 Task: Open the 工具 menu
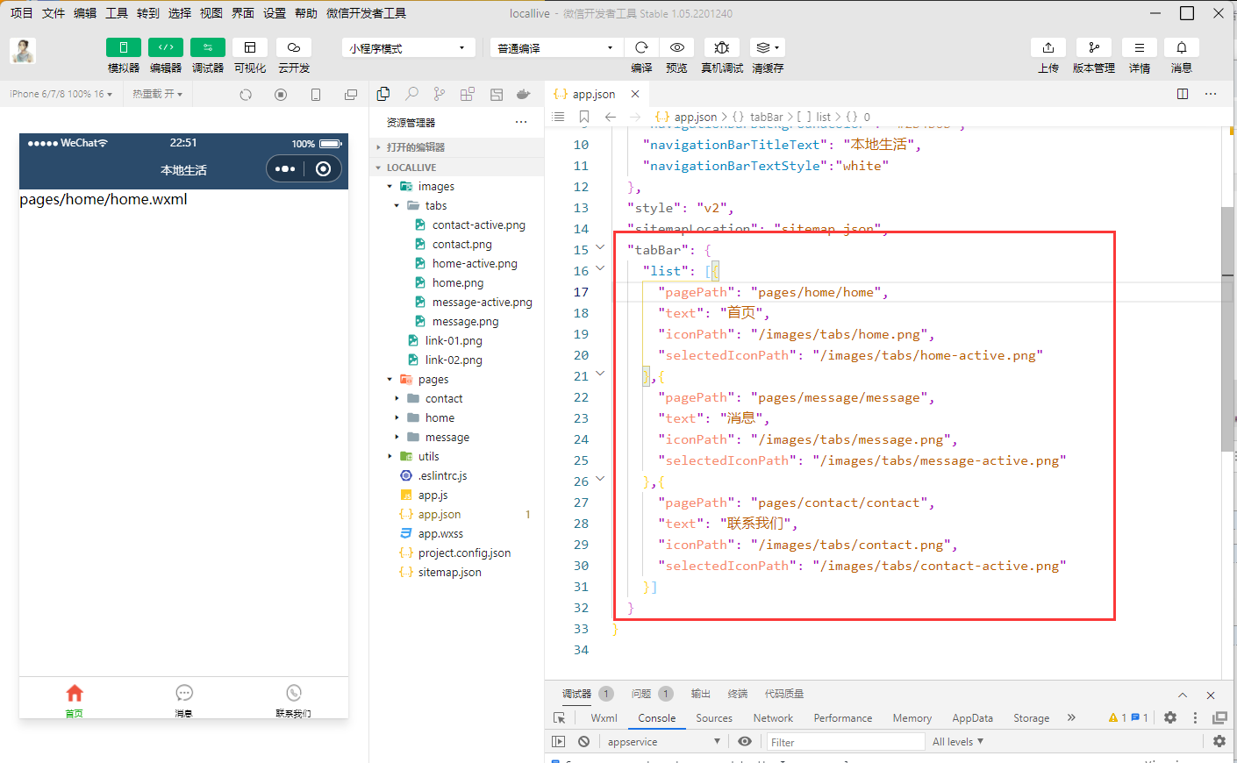(x=117, y=13)
